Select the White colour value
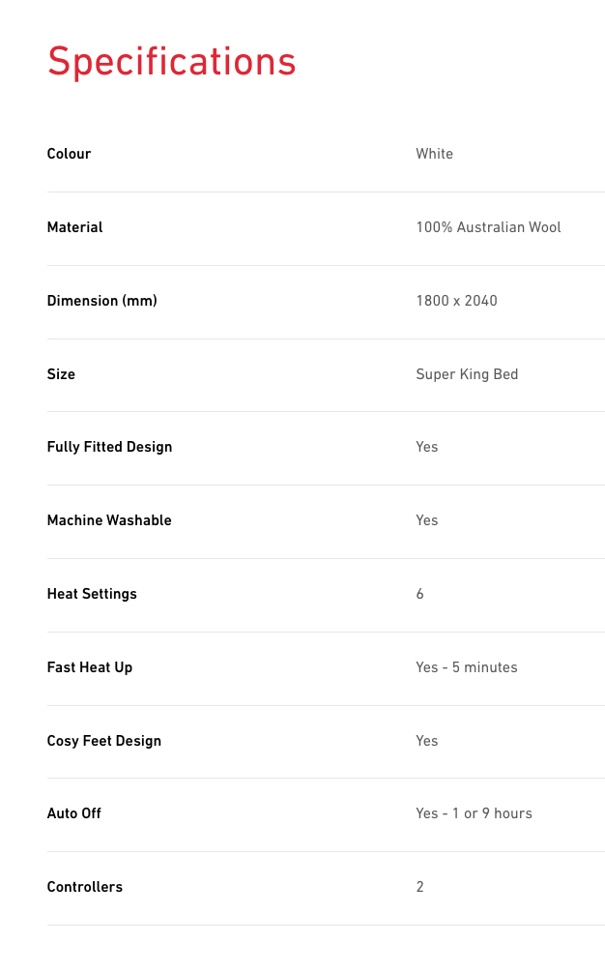This screenshot has height=973, width=605. pyautogui.click(x=434, y=154)
